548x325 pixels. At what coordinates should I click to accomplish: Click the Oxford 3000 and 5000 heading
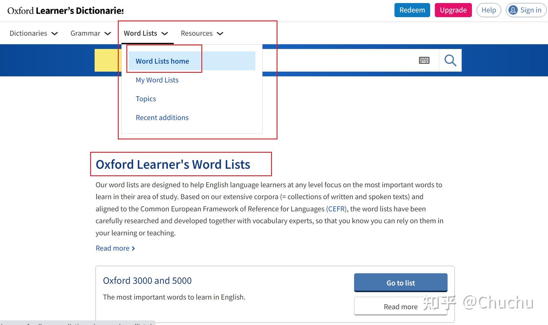pos(147,280)
